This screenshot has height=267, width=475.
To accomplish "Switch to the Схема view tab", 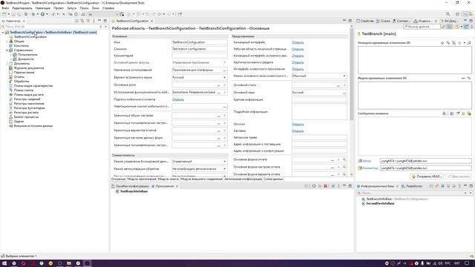I will pyautogui.click(x=383, y=21).
